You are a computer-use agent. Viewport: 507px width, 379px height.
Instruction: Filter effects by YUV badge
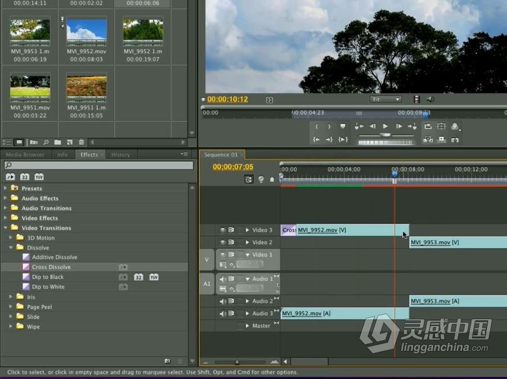click(x=39, y=177)
